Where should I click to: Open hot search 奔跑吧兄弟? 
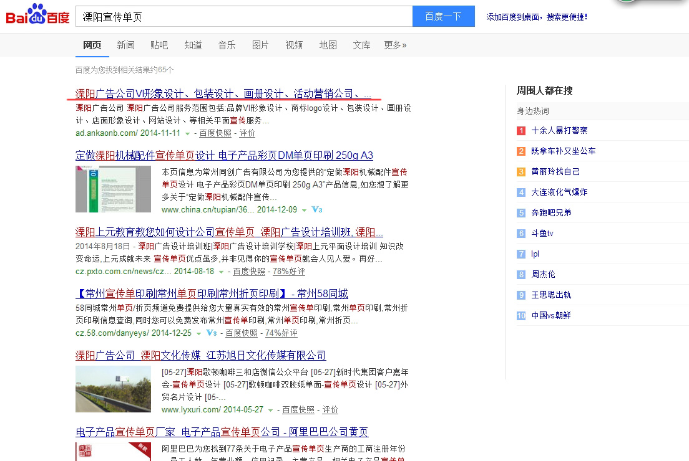click(x=551, y=212)
